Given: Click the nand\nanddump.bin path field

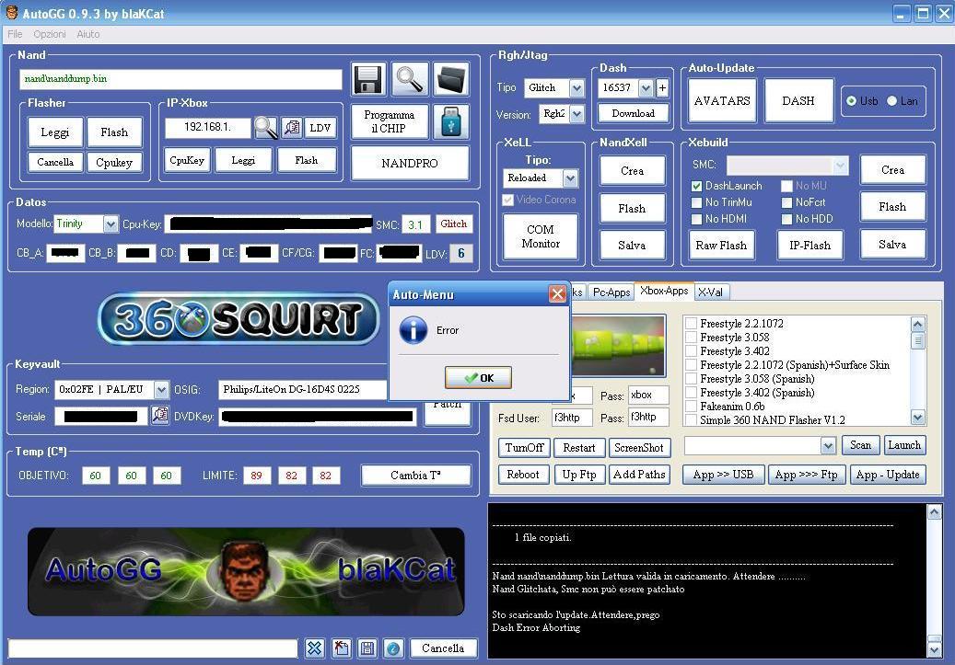Looking at the screenshot, I should (x=181, y=79).
